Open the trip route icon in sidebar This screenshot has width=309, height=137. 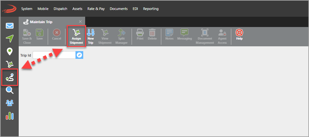(10, 77)
